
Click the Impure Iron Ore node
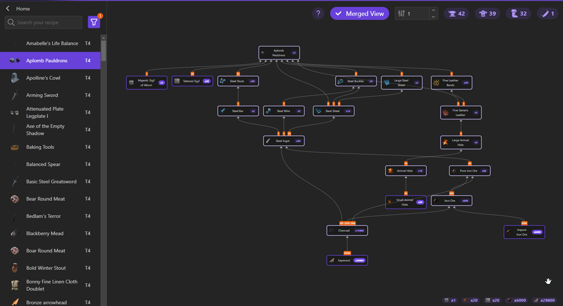524,232
